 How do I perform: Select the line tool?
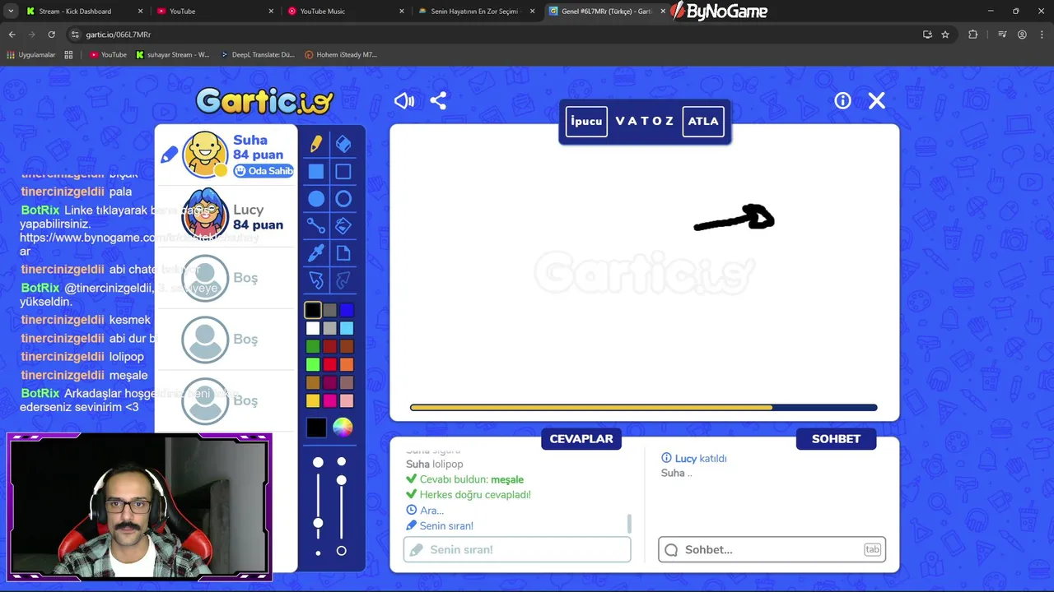click(x=316, y=225)
